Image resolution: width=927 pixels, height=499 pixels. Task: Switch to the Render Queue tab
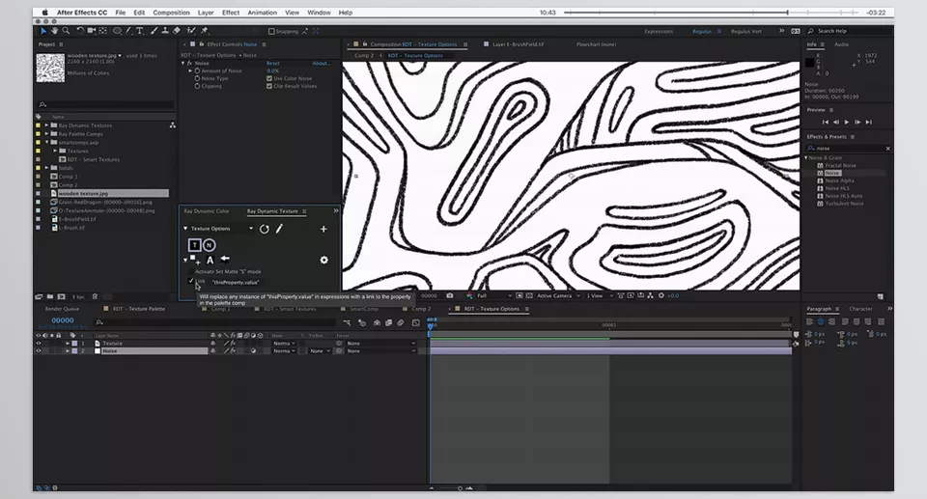[62, 309]
